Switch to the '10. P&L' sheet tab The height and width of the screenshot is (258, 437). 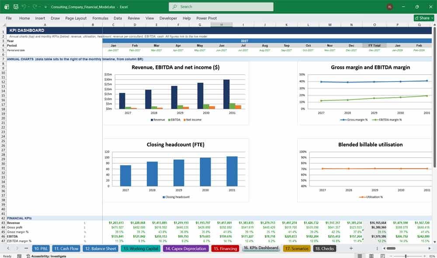tap(41, 248)
